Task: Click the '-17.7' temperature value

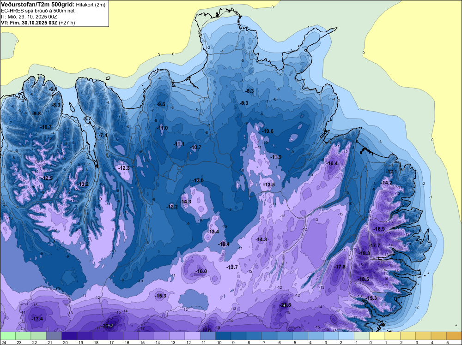Action: pos(375,245)
